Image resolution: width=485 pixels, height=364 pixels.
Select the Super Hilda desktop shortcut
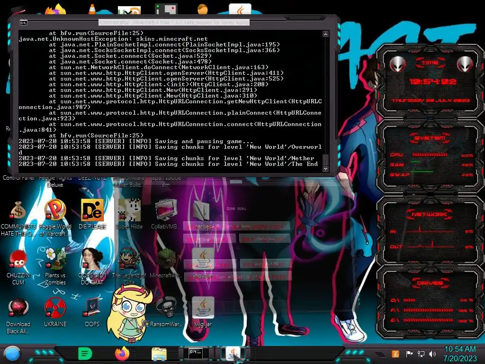coord(129,214)
